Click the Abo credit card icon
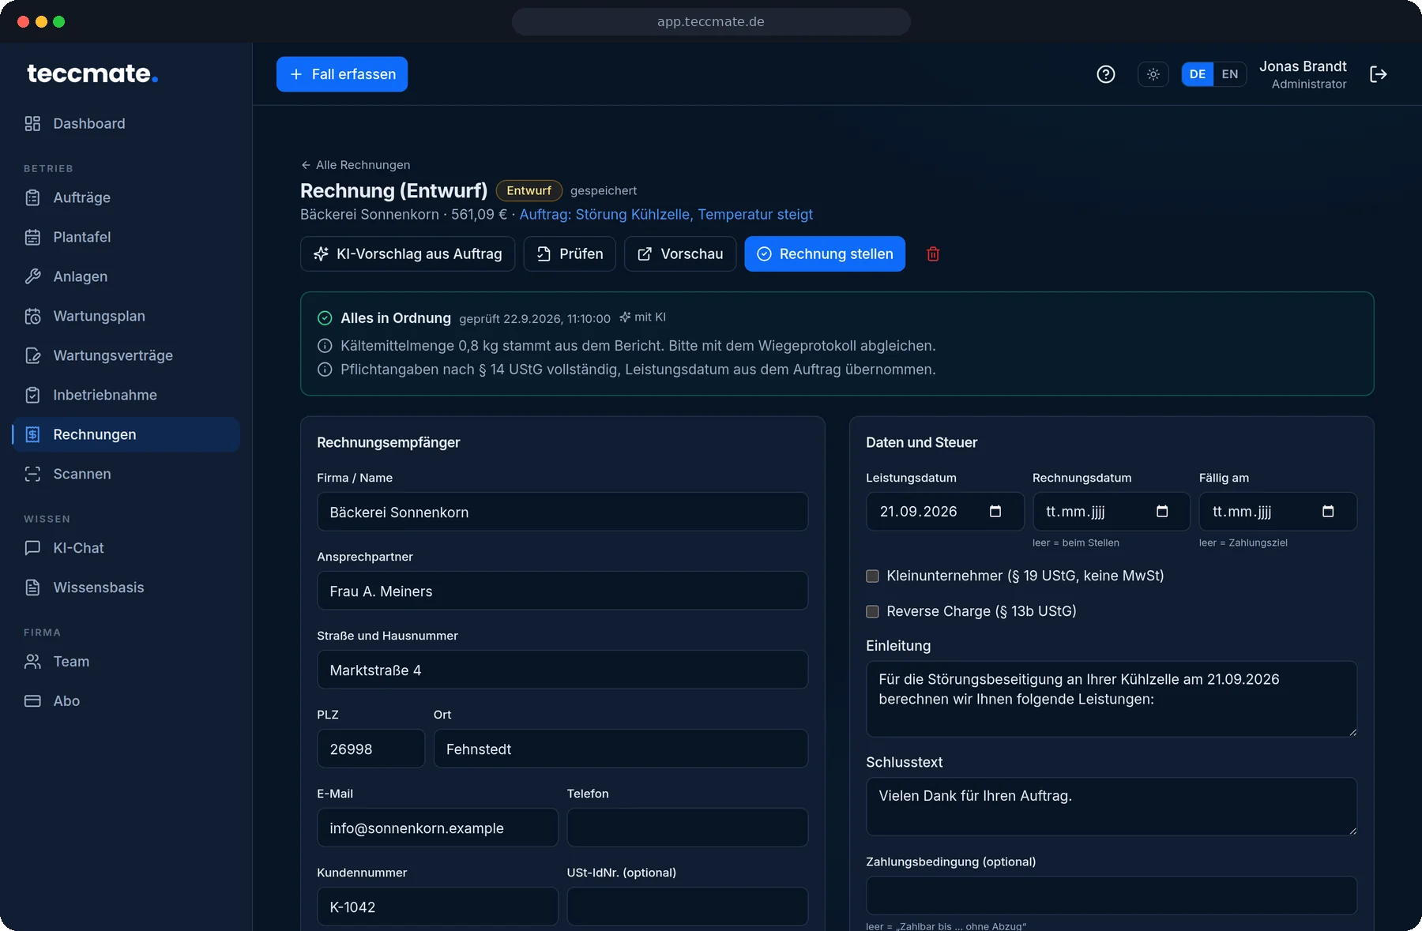Viewport: 1422px width, 931px height. click(32, 701)
